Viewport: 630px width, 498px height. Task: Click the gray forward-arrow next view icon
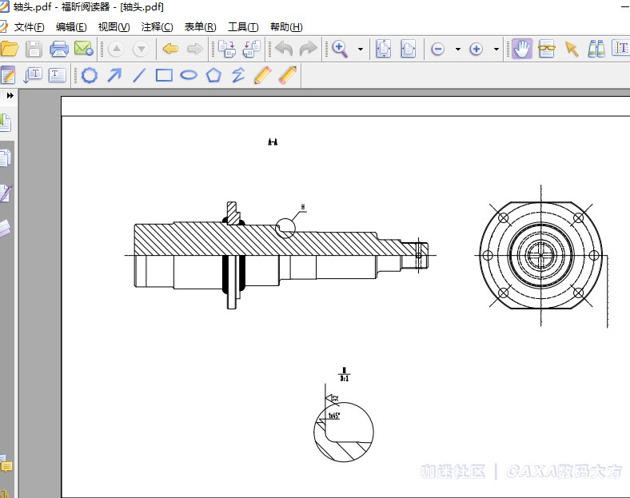coord(195,49)
